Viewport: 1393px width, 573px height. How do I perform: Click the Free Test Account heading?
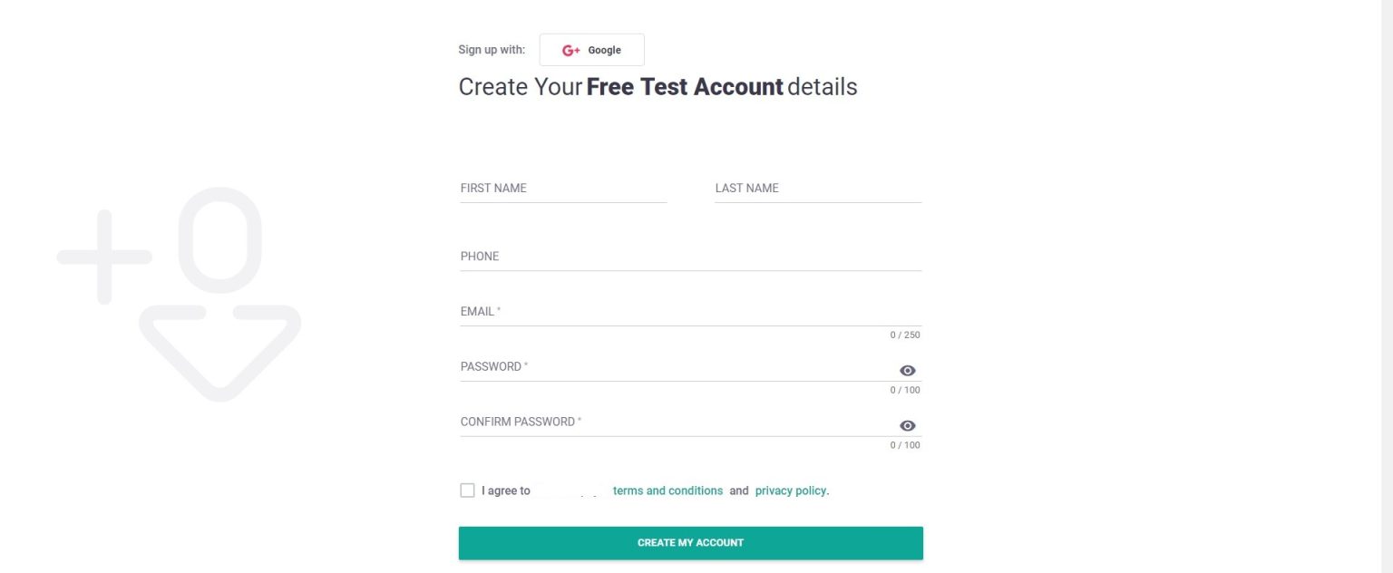click(684, 87)
